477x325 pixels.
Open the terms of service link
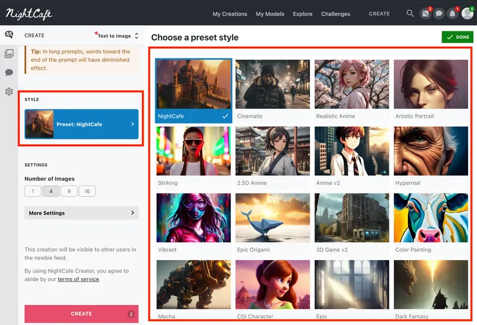pos(78,279)
